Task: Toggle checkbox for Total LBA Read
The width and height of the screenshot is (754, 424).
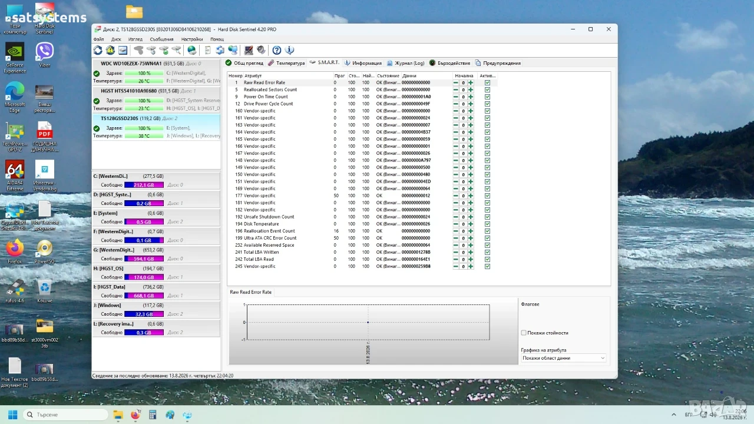Action: [487, 259]
